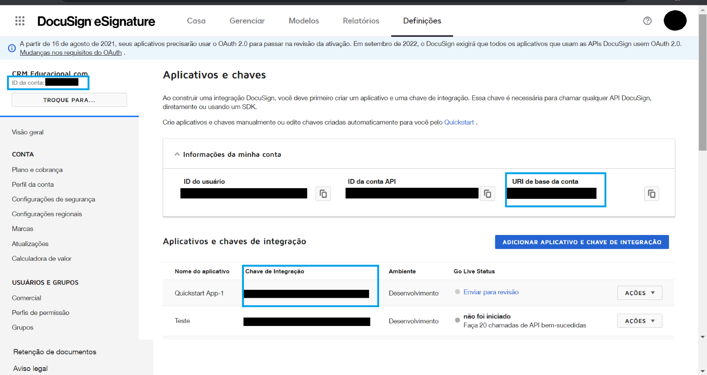Image resolution: width=707 pixels, height=375 pixels.
Task: Click the page vertical scrollbar thumb
Action: [x=703, y=83]
